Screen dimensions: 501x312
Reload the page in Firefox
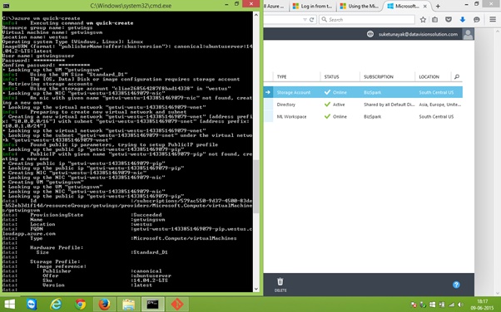(x=311, y=20)
